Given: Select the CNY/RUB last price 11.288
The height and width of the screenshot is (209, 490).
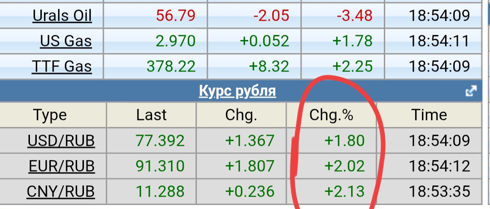Looking at the screenshot, I should (x=160, y=192).
